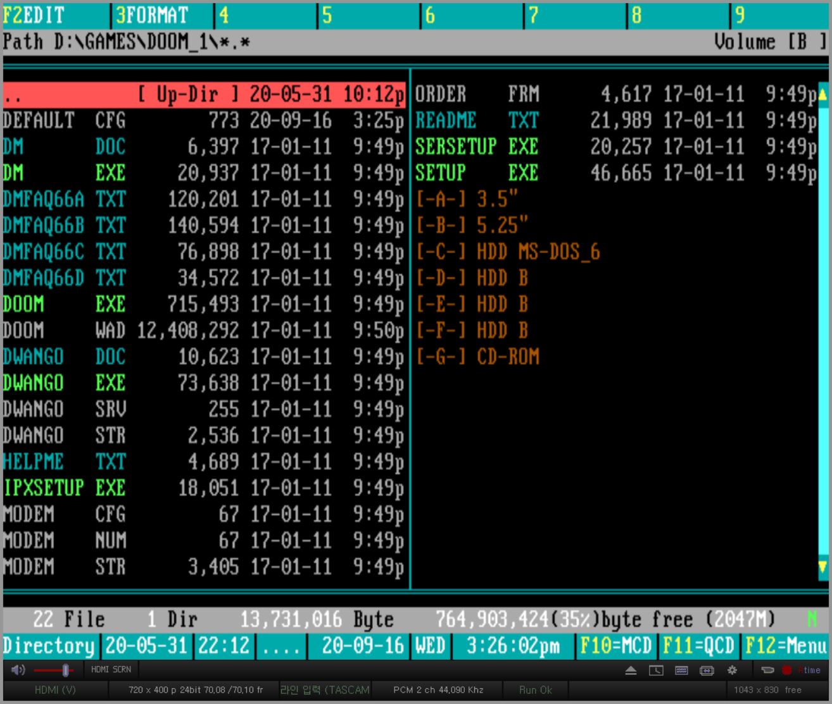Click the aspect ratio icon in capture toolbar
The image size is (832, 704).
[707, 670]
